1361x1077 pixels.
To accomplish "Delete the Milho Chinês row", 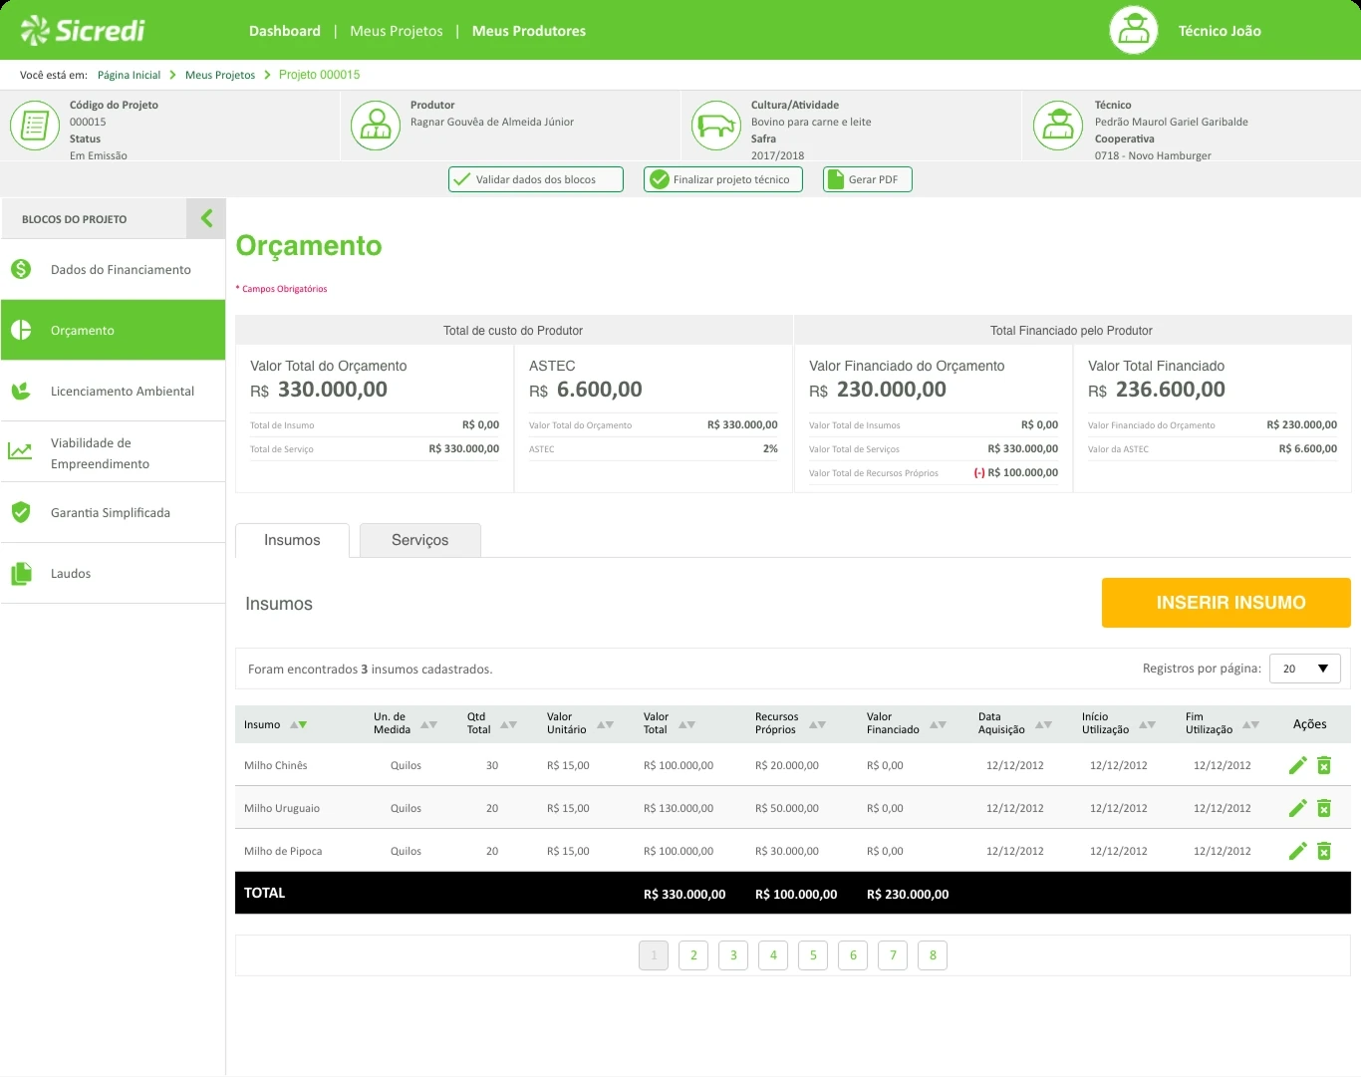I will click(1324, 765).
